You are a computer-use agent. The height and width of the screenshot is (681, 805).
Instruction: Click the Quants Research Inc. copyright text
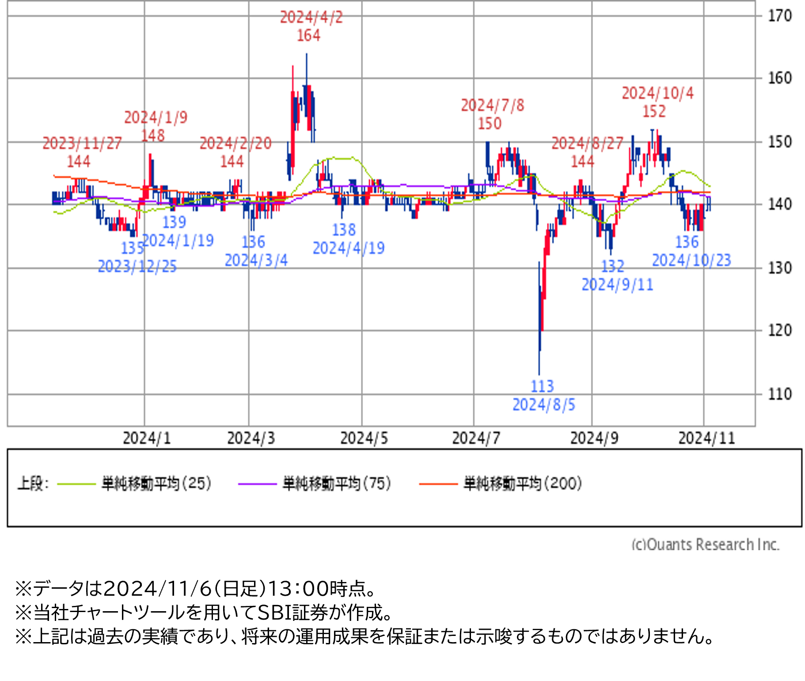point(705,544)
